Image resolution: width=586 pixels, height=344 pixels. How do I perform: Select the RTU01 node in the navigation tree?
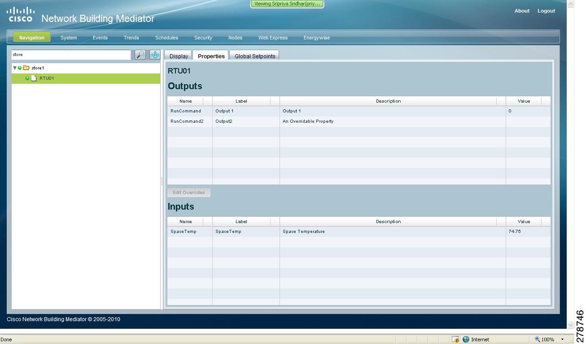pos(46,78)
